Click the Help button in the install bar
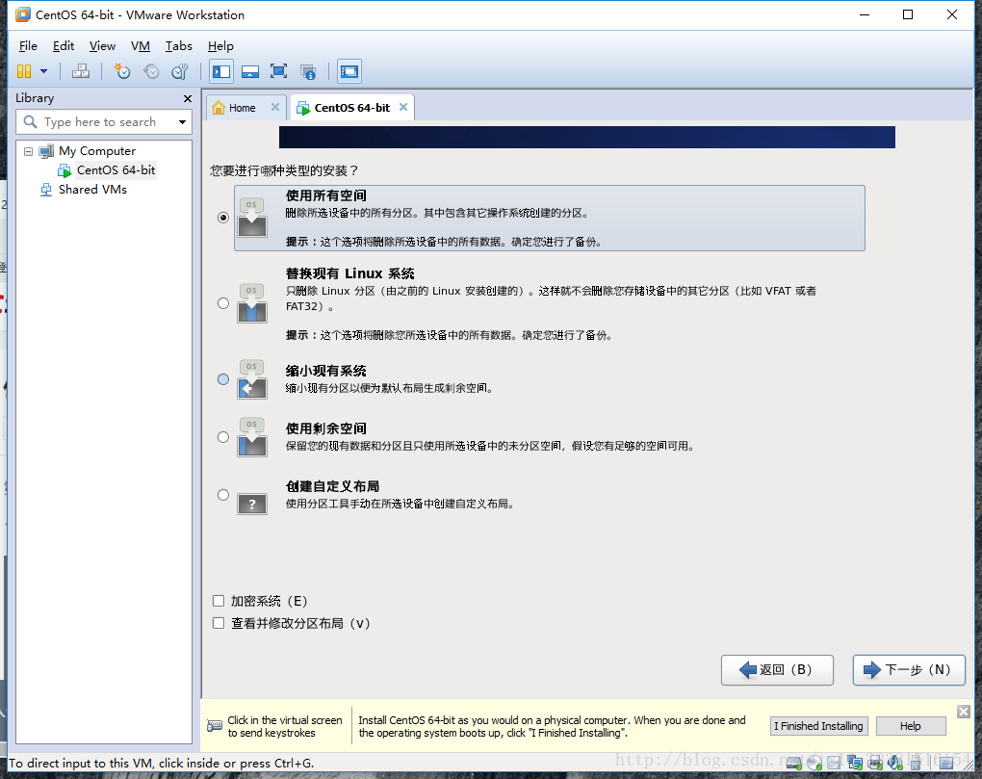This screenshot has height=779, width=982. pos(911,726)
